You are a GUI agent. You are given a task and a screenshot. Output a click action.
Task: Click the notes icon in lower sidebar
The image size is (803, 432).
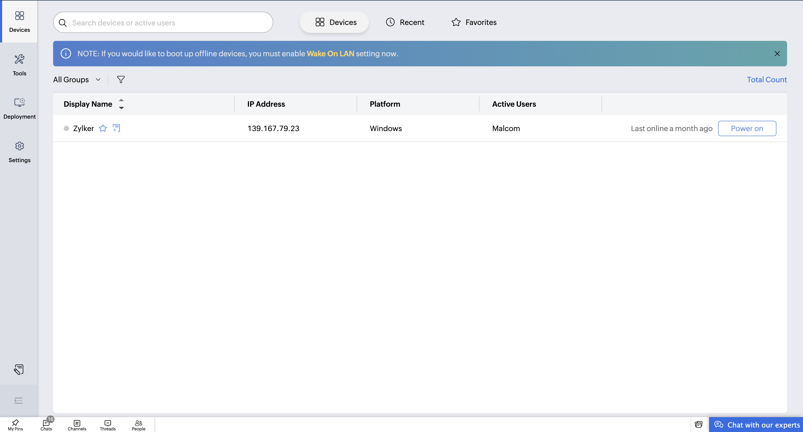click(19, 369)
